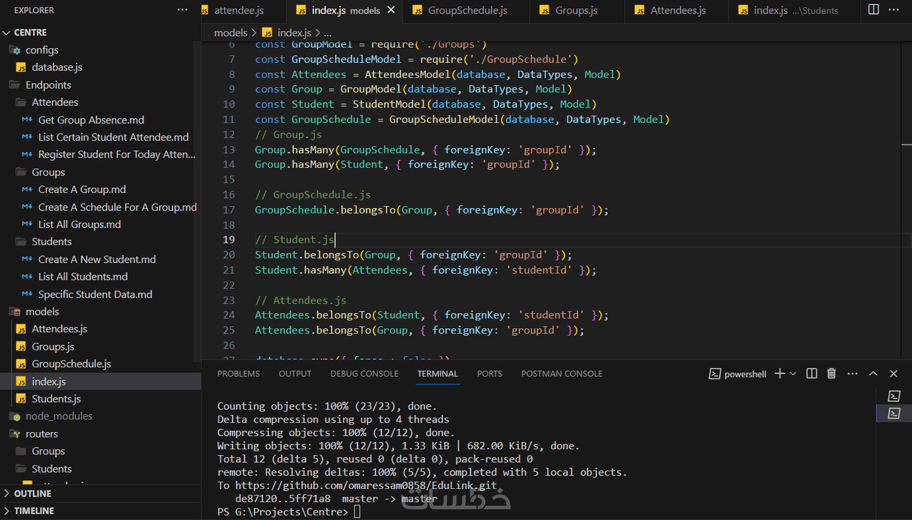The height and width of the screenshot is (520, 912).
Task: Open Create A Group.md
Action: [100, 189]
